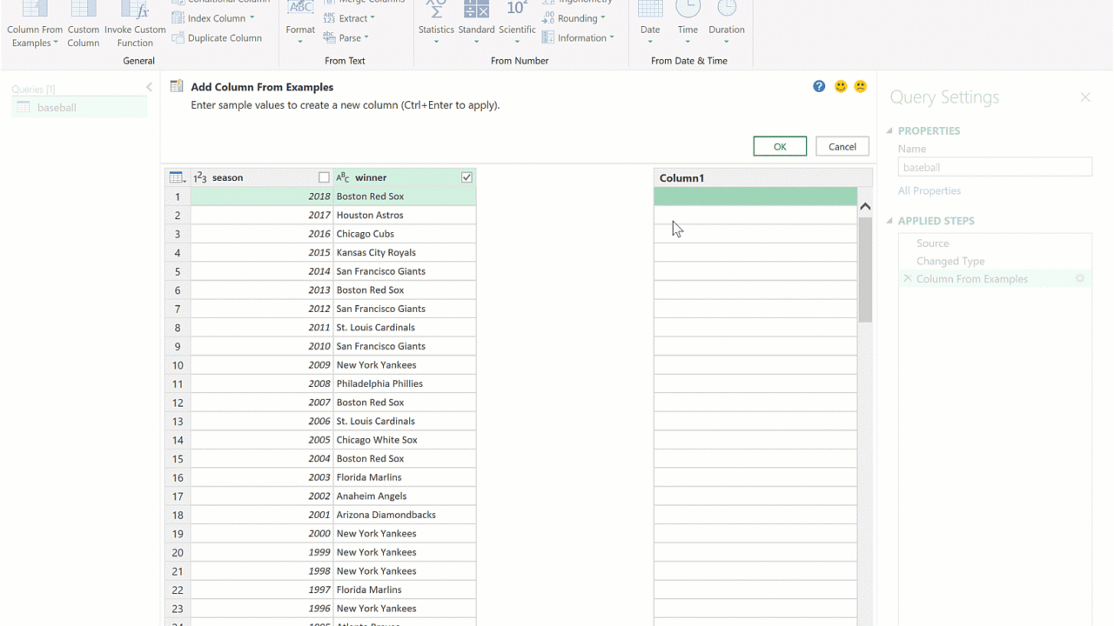Image resolution: width=1114 pixels, height=626 pixels.
Task: Click the gear icon beside Column From Examples step
Action: click(x=1080, y=279)
